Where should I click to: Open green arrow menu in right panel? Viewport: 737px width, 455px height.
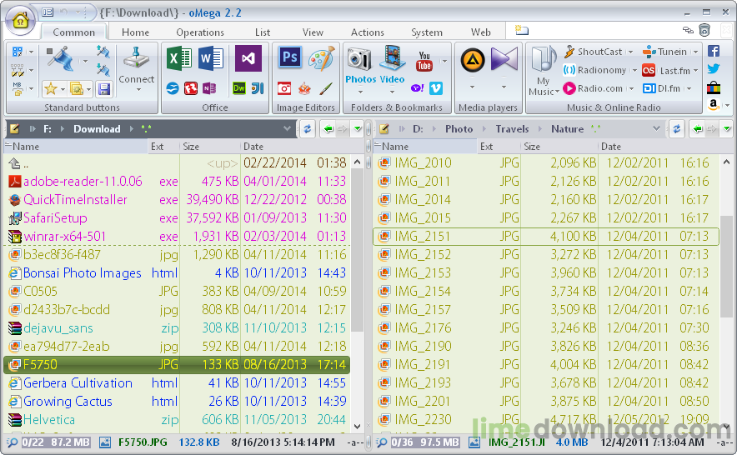pyautogui.click(x=727, y=129)
